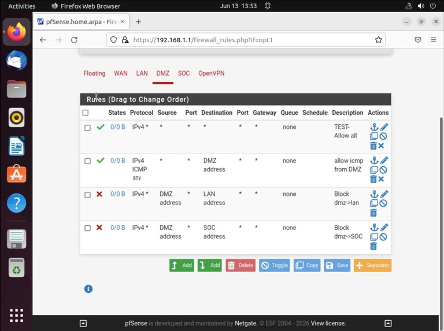
Task: Click the ICMP 'any' subtype text
Action: click(136, 178)
